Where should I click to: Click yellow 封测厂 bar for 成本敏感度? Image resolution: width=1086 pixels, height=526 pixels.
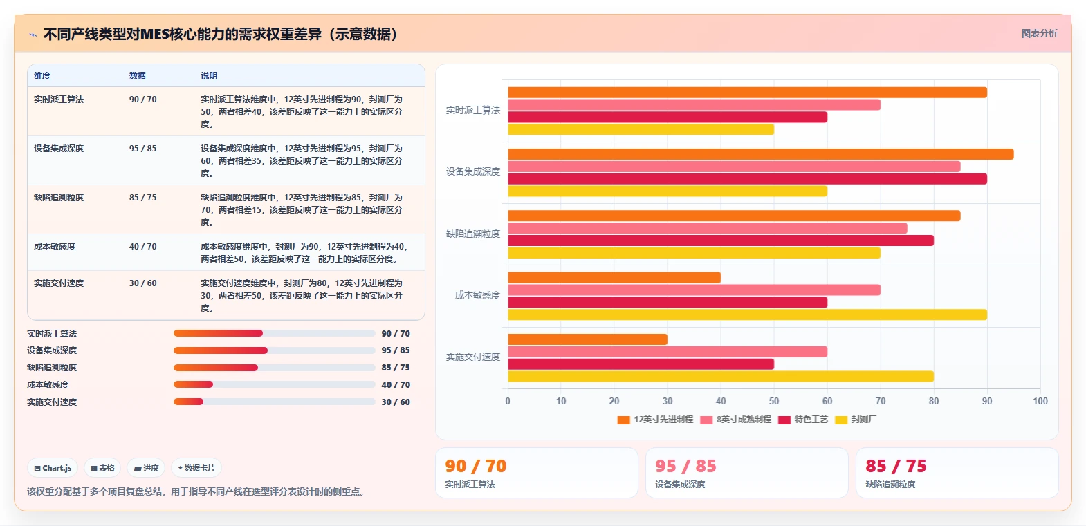[747, 314]
